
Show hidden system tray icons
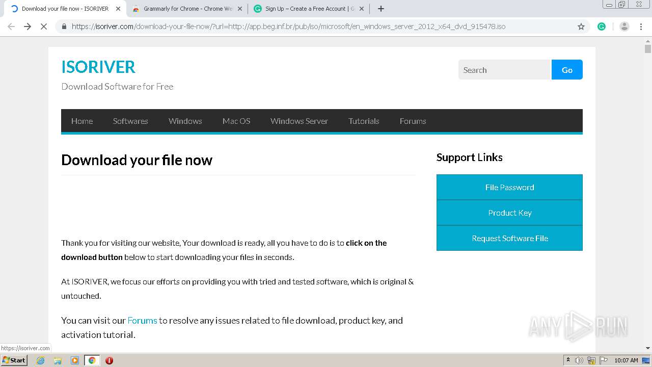567,360
